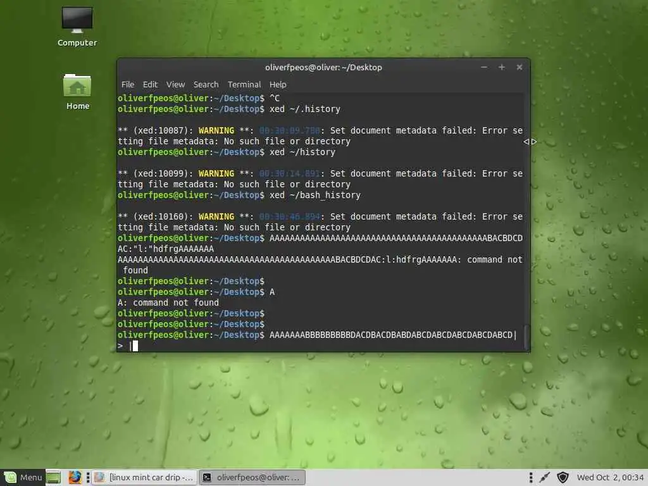The width and height of the screenshot is (648, 486).
Task: Open the terminal Edit menu
Action: coord(150,84)
